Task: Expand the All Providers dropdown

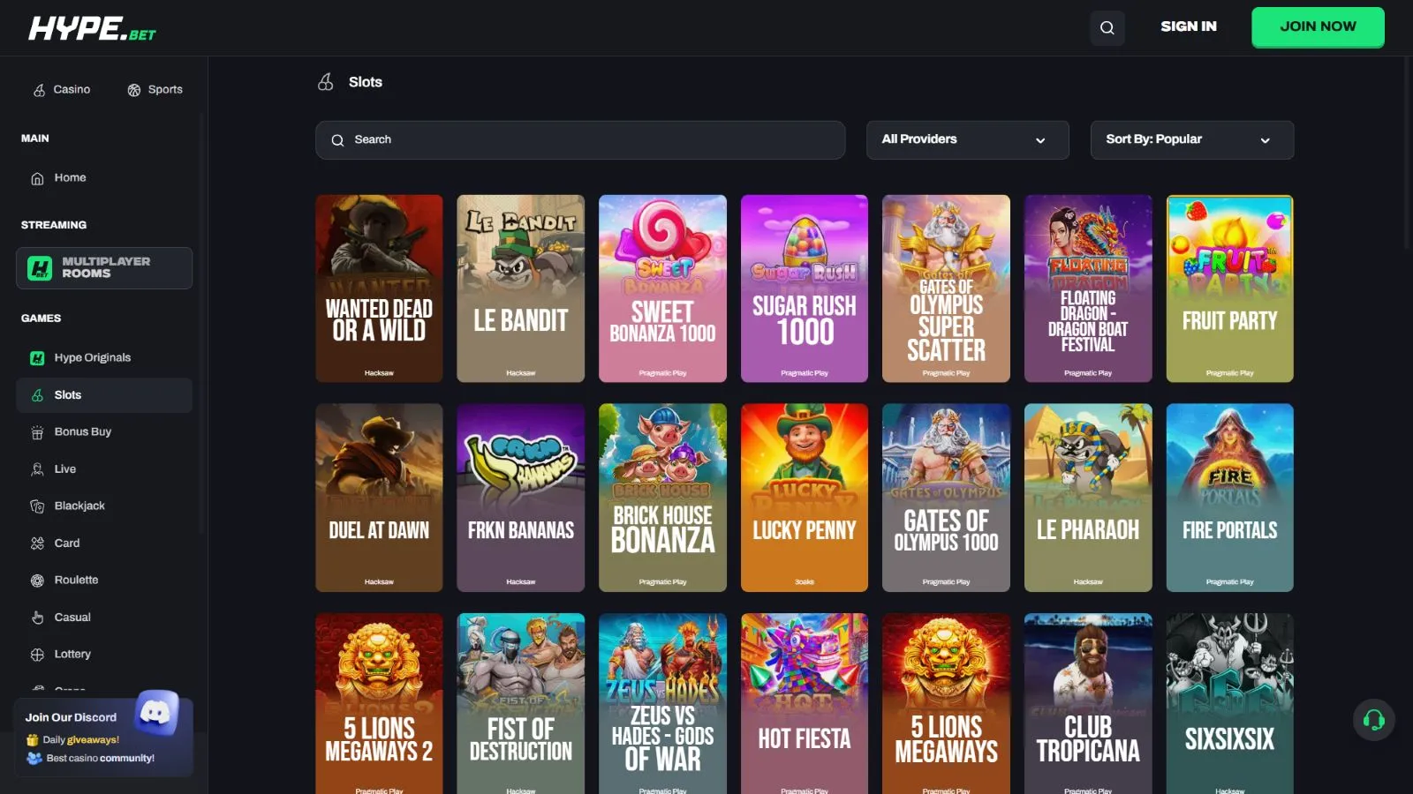Action: 968,139
